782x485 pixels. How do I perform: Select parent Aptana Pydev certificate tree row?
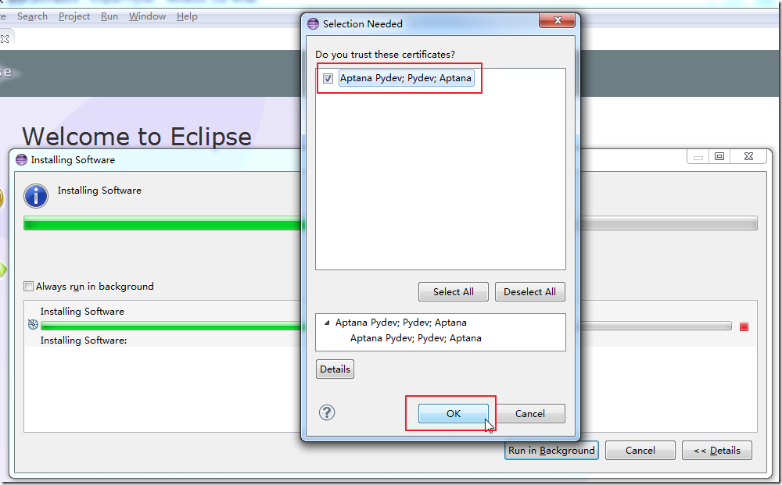point(401,323)
